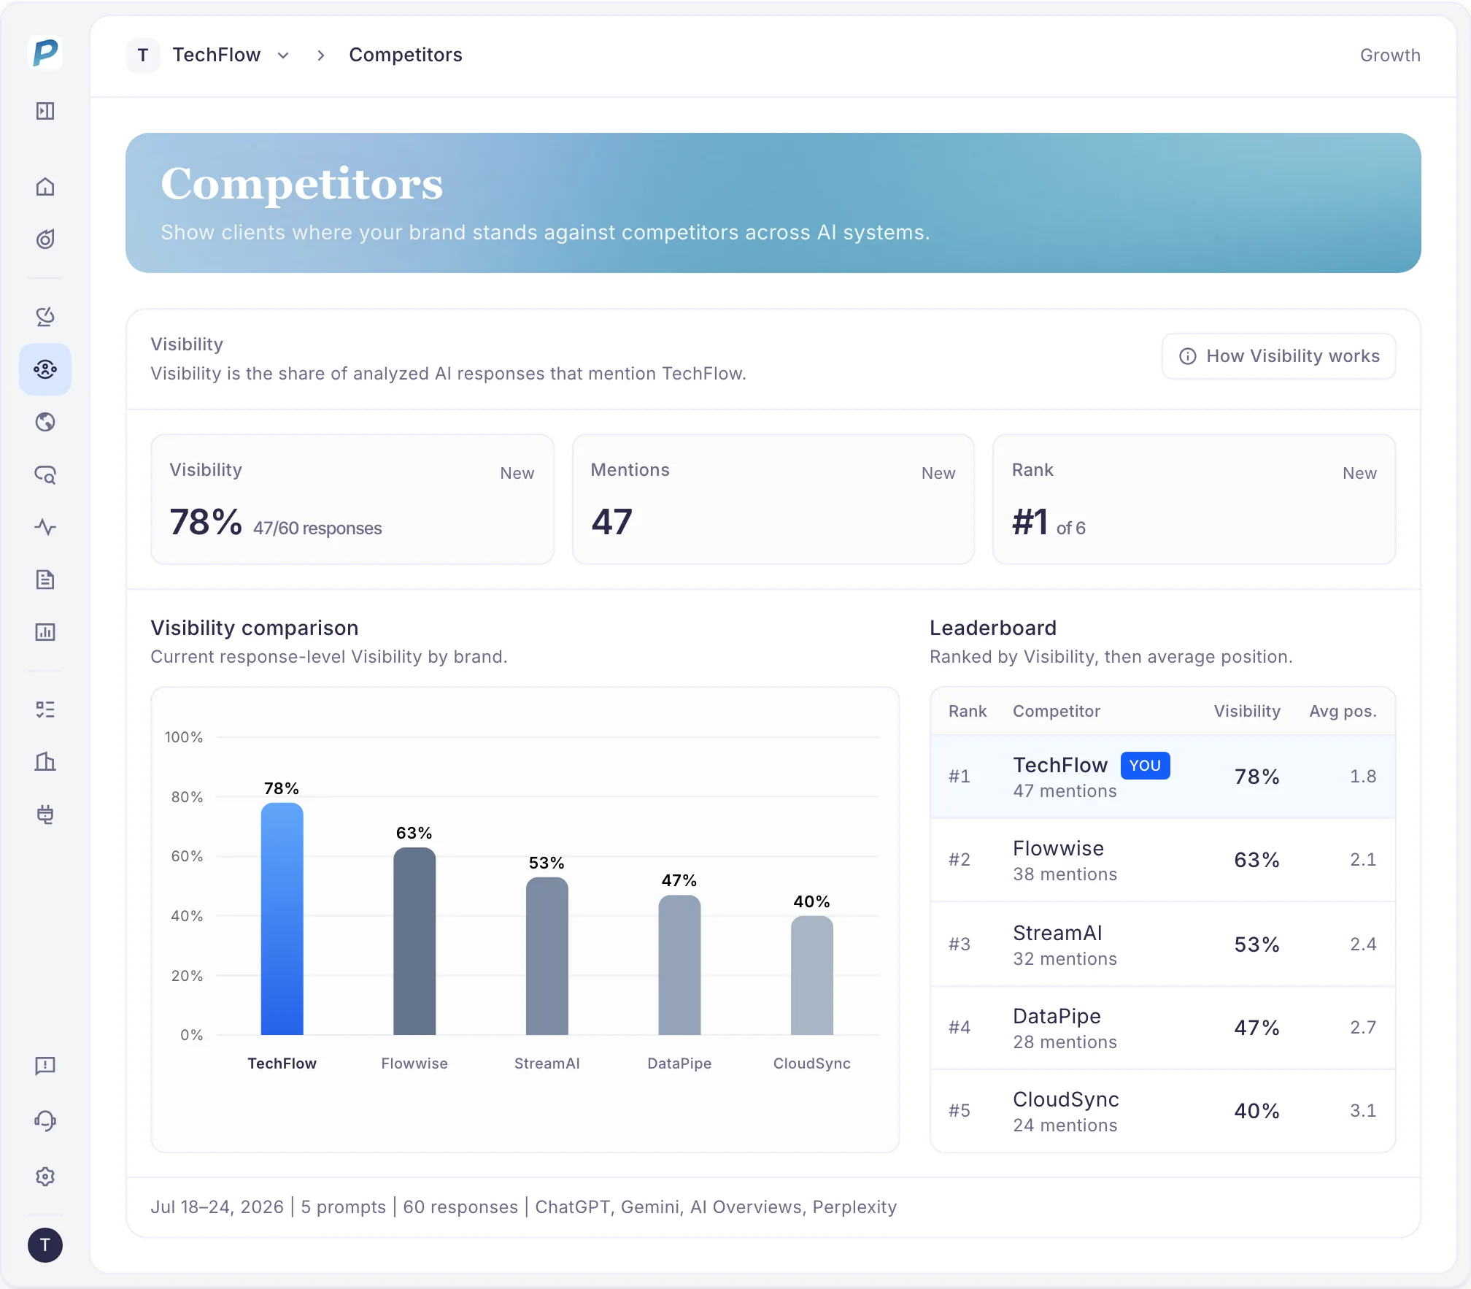Click the DataPipe 47% bar in chart
Screen dimensions: 1471x1289
pyautogui.click(x=679, y=965)
